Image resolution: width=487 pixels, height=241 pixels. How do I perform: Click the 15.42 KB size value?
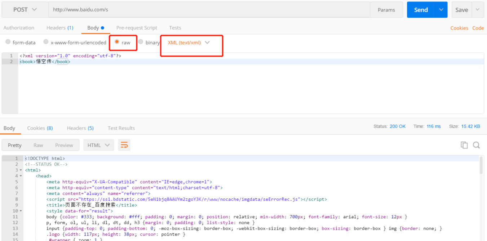tap(471, 126)
